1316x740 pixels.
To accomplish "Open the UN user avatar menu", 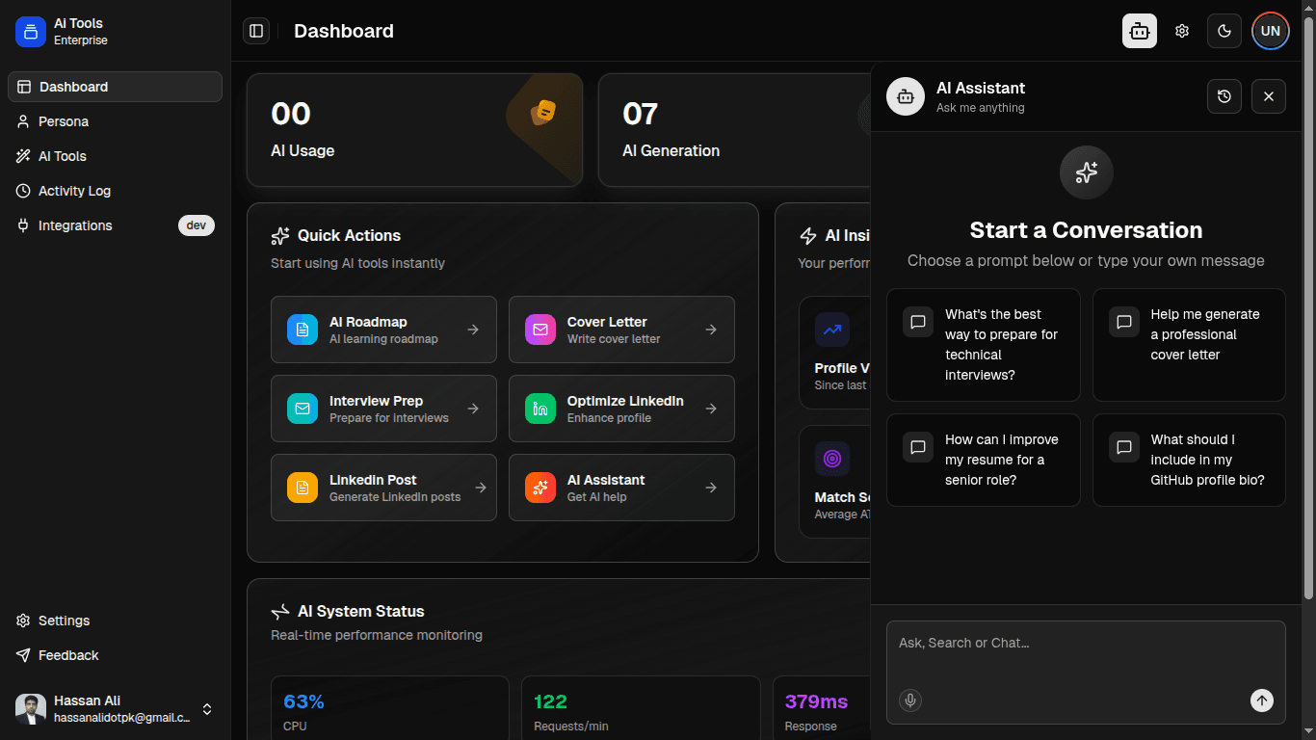I will (x=1271, y=31).
